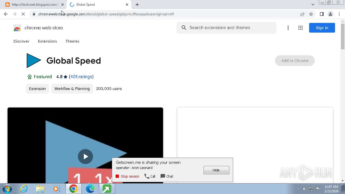Open the media player taskbar icon

57,189
